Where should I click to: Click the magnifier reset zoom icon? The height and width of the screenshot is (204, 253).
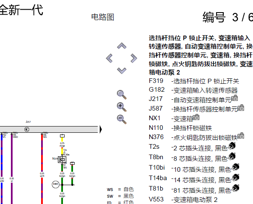[x=122, y=95]
